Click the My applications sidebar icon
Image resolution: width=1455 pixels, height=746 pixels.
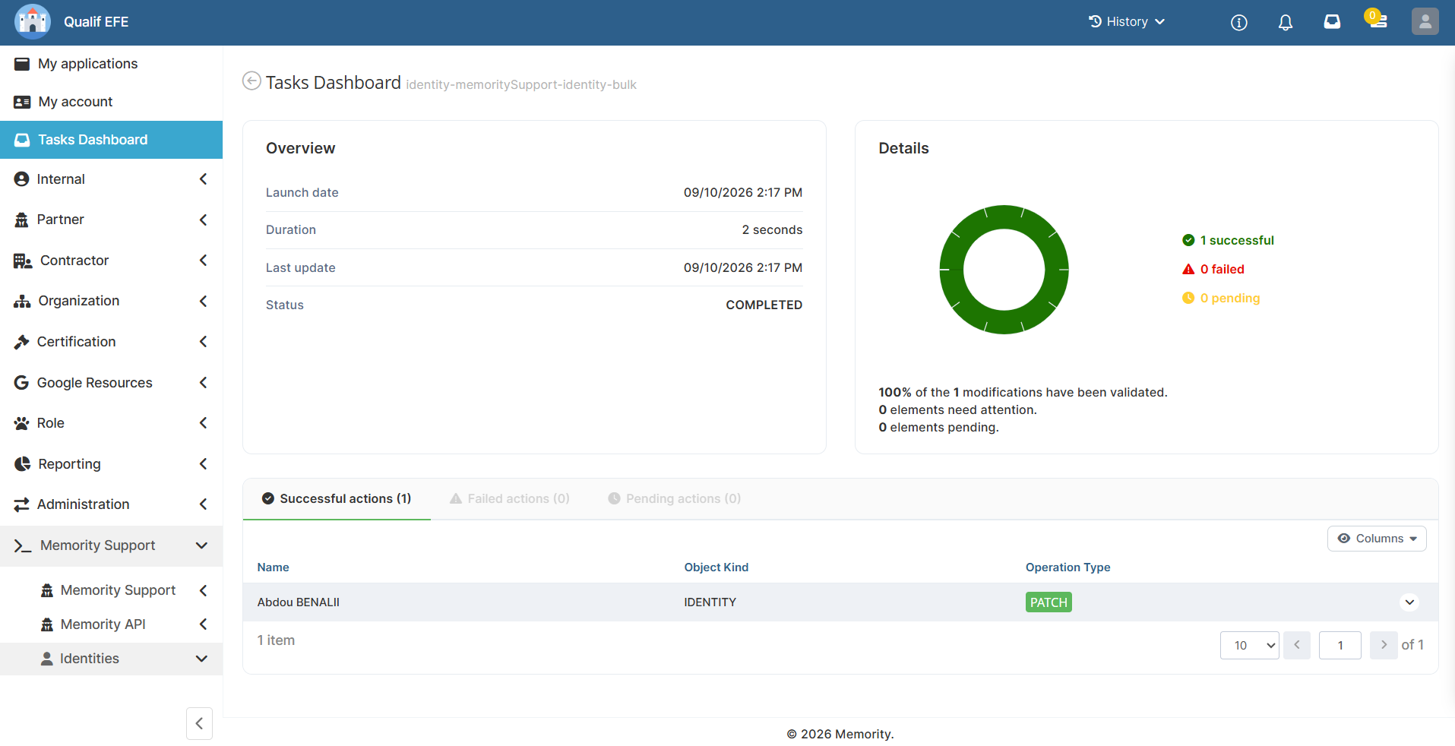tap(22, 64)
